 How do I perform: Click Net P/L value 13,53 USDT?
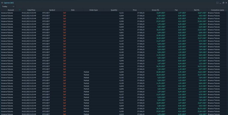[202, 30]
